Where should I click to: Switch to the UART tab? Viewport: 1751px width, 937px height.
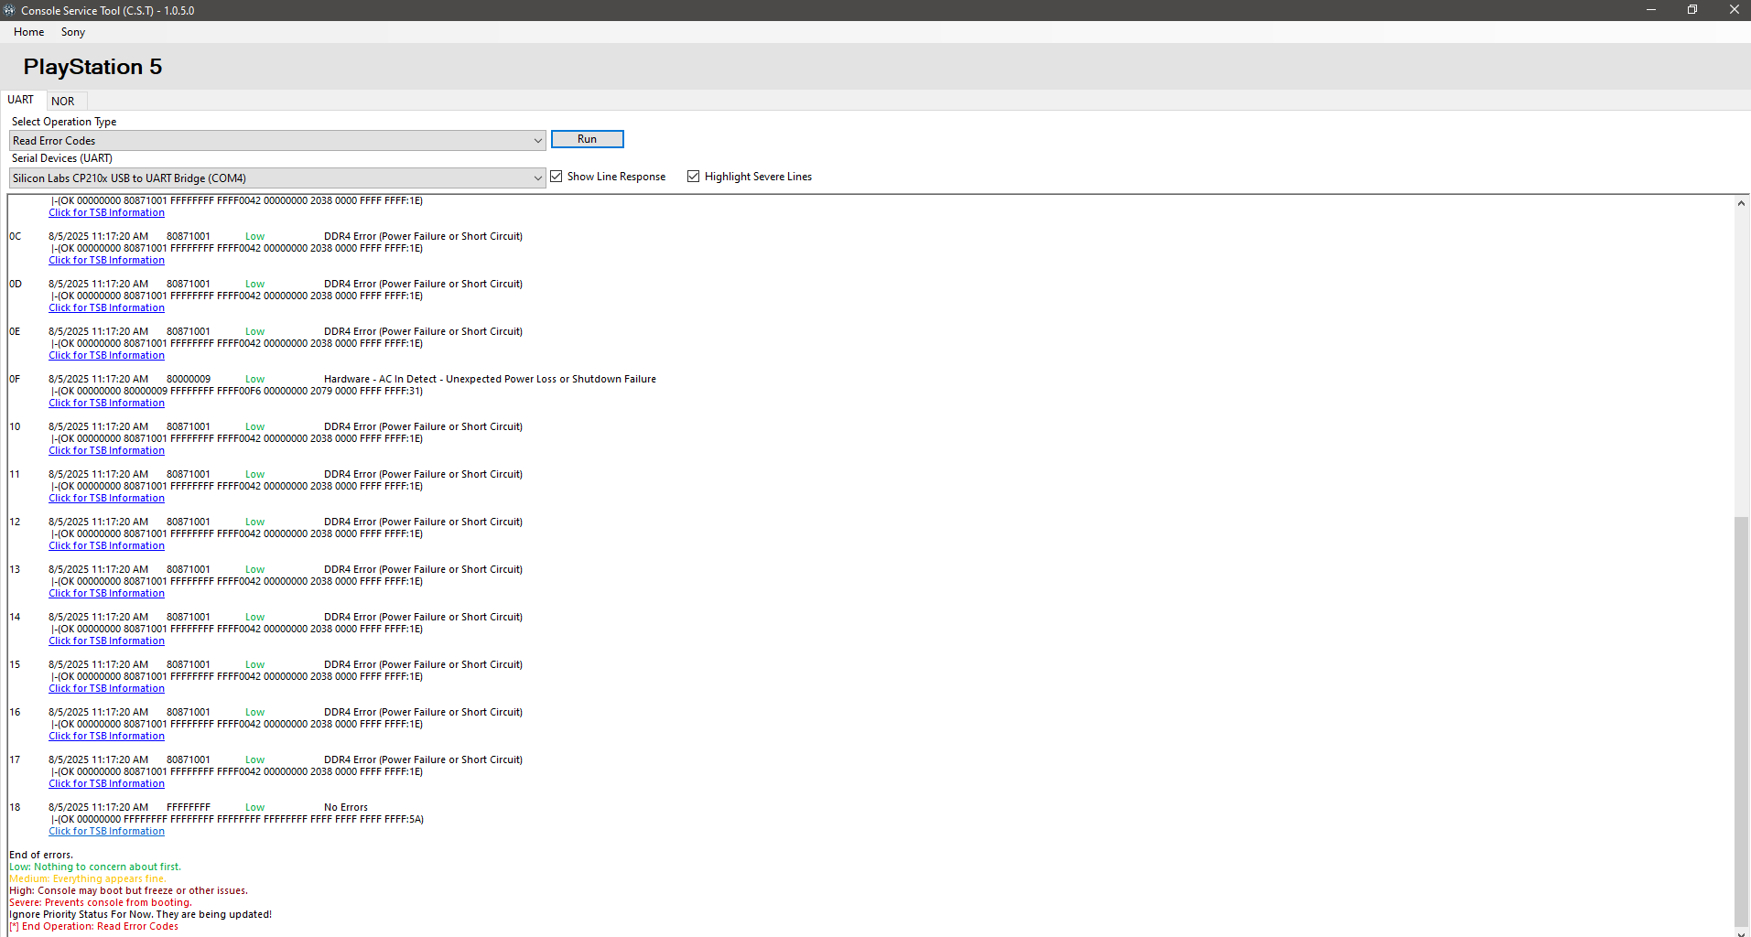pos(21,100)
